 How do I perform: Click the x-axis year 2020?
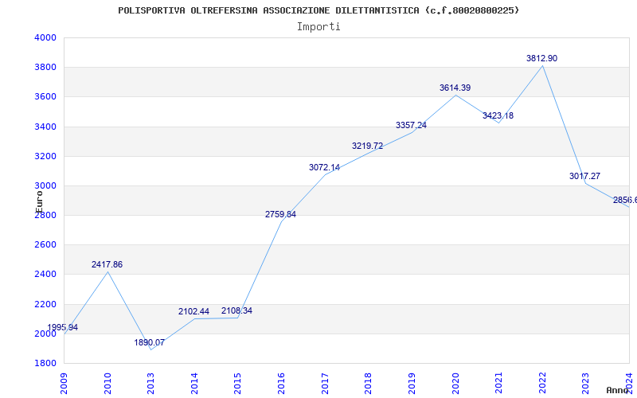tap(455, 383)
